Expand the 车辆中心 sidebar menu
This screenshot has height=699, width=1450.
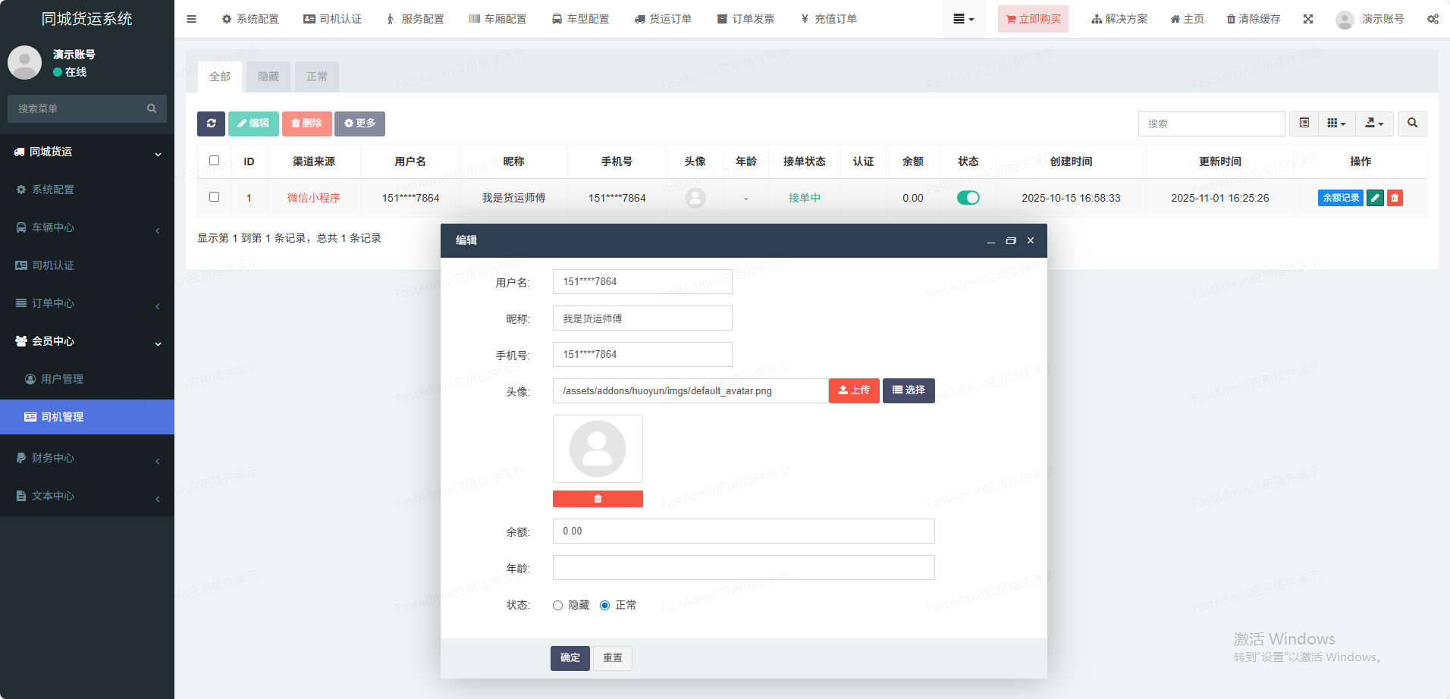87,227
